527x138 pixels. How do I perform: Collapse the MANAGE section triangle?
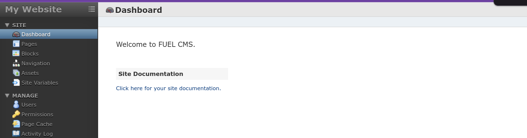(7, 95)
